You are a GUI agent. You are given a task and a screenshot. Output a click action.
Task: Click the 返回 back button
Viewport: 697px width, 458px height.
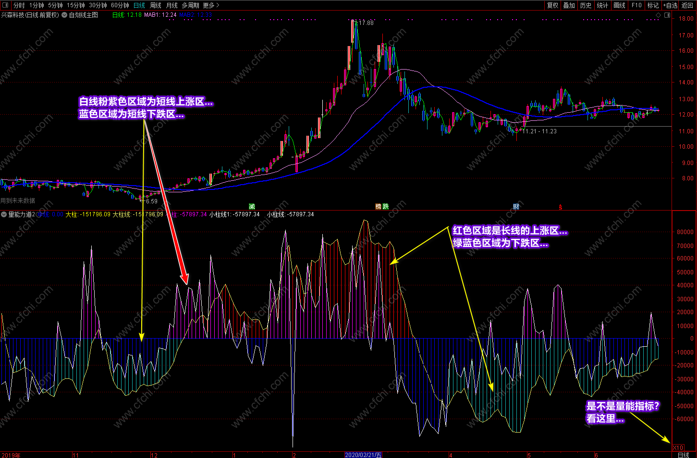pos(687,5)
